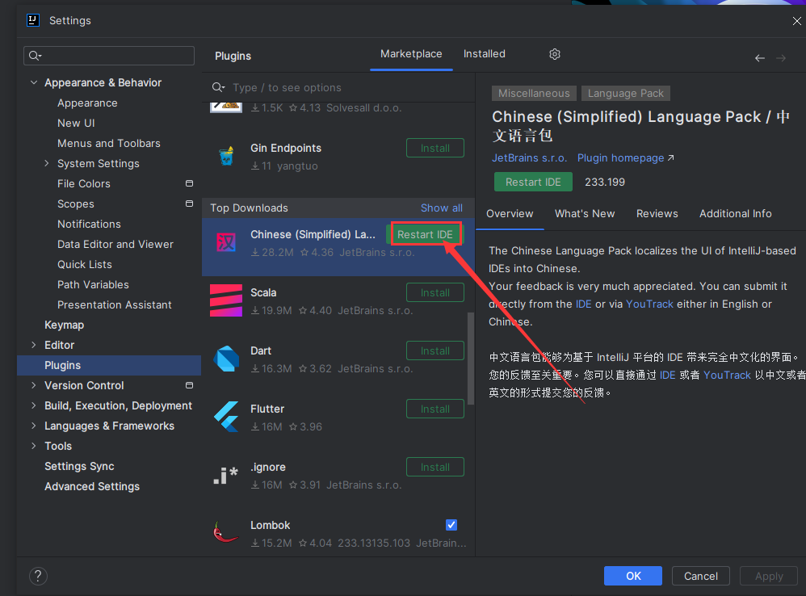This screenshot has width=806, height=596.
Task: Expand Build, Execution, Deployment section
Action: pyautogui.click(x=33, y=405)
